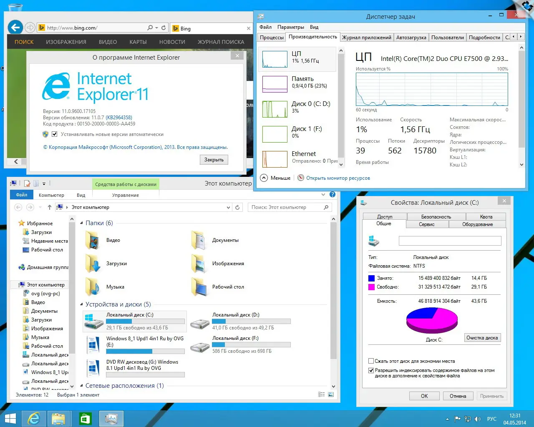Confirm disk properties with OK
The width and height of the screenshot is (534, 427).
coord(424,396)
